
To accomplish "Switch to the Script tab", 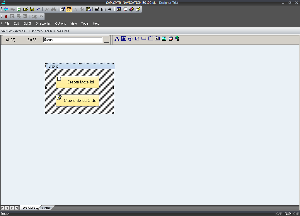I will (x=46, y=208).
